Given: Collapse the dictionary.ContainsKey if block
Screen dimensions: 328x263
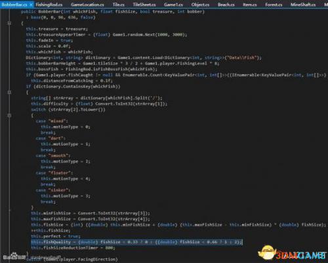Looking at the screenshot, I should (x=9, y=92).
